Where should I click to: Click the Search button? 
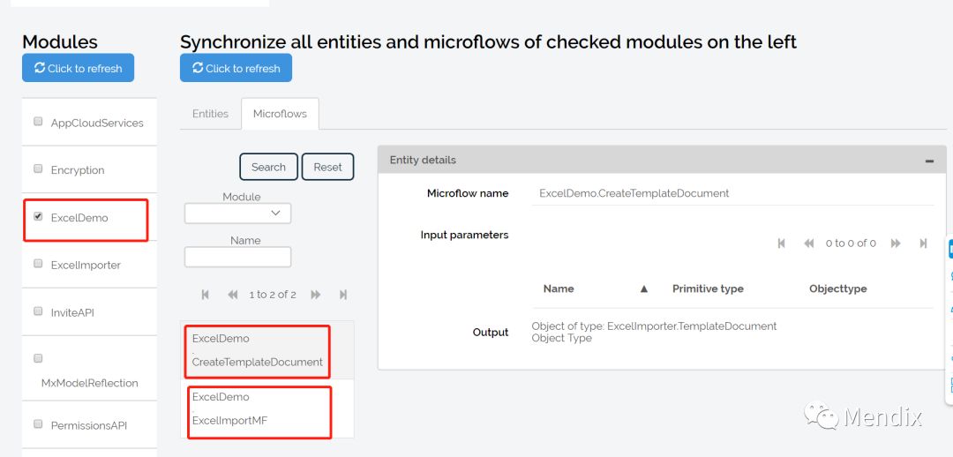(x=268, y=167)
